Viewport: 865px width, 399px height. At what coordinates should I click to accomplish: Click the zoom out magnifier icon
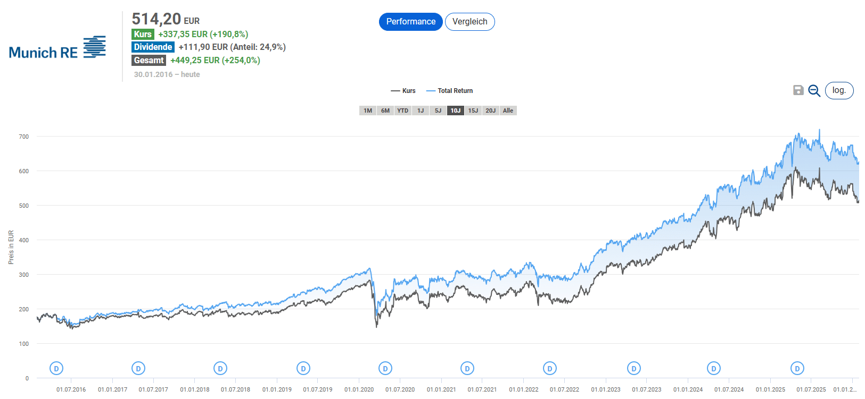point(814,91)
